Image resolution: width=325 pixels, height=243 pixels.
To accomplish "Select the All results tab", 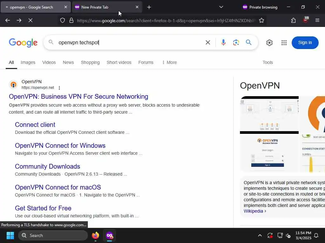I will click(11, 62).
